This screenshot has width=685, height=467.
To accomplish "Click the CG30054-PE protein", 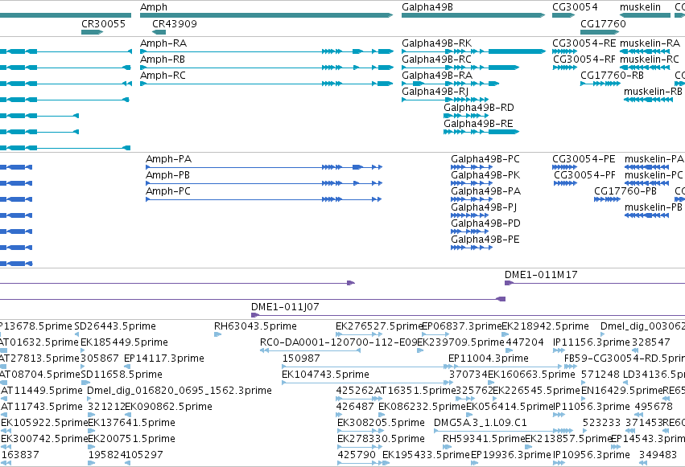I will (565, 167).
